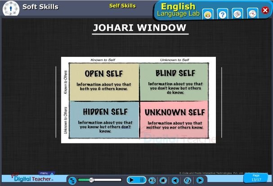Go to the previous page arrow
This screenshot has width=273, height=186.
pyautogui.click(x=175, y=180)
